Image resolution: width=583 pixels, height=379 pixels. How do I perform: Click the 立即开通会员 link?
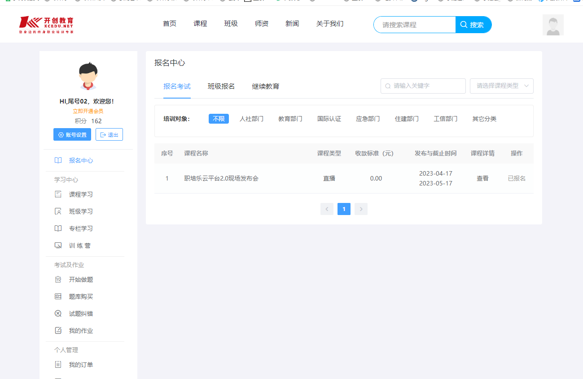coord(88,111)
